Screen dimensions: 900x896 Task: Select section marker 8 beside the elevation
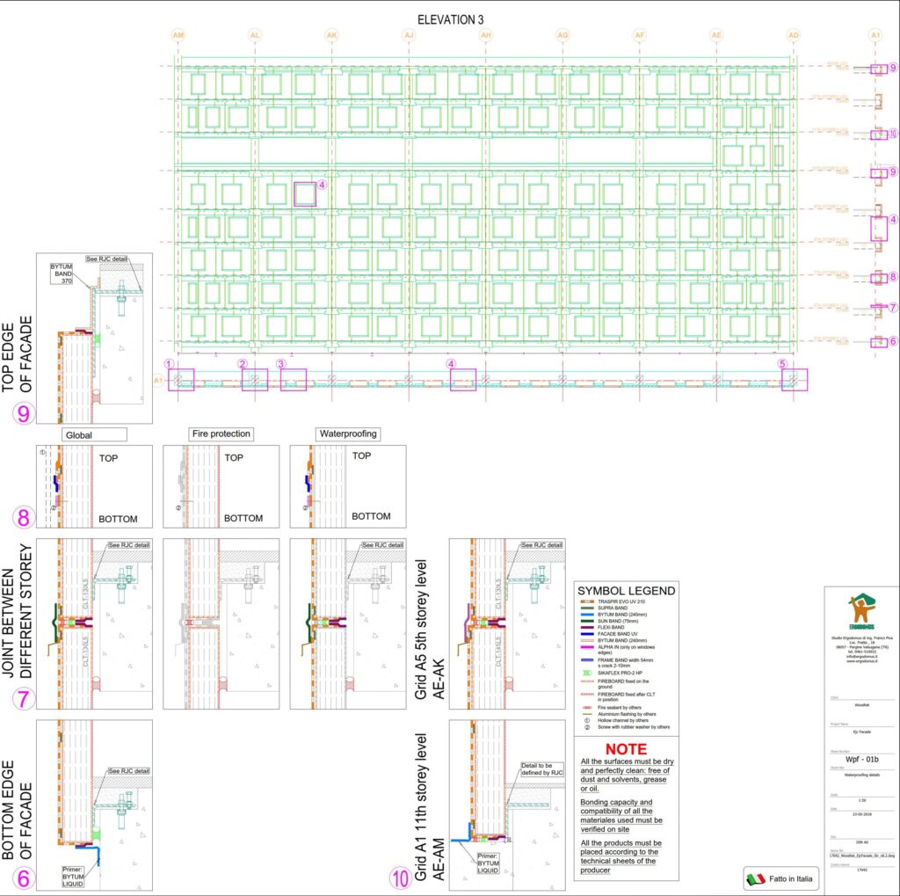point(893,277)
